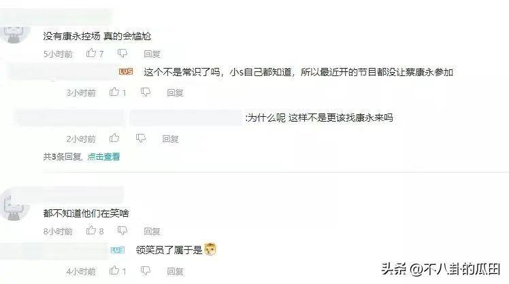Click the orange level badge icon
This screenshot has height=284, width=509.
click(x=126, y=71)
